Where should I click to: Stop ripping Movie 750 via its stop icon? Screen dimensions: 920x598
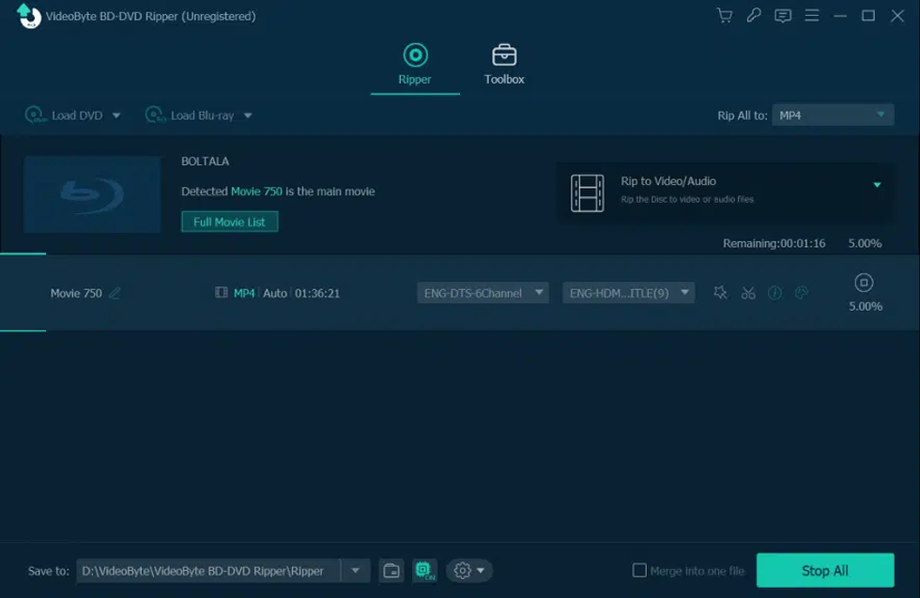coord(864,282)
